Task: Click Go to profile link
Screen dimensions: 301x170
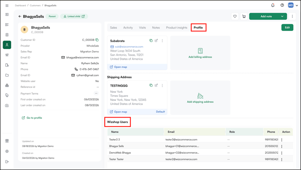Action: coord(32,118)
